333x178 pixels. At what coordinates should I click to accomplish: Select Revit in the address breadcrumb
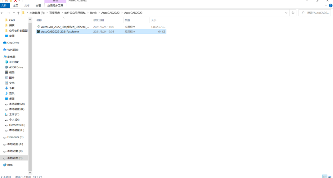[93, 13]
